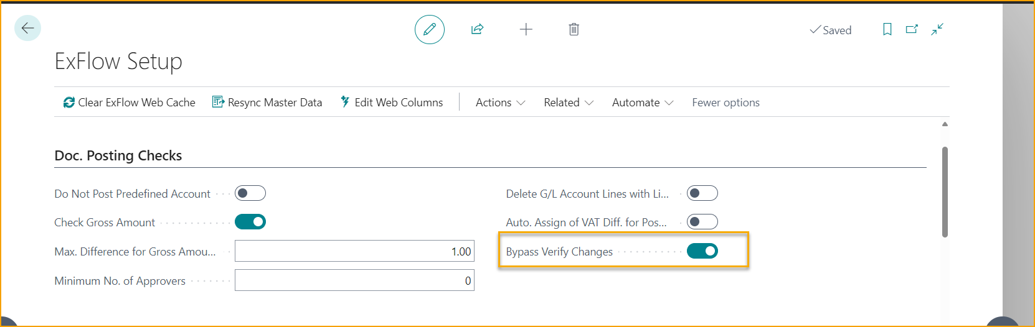The height and width of the screenshot is (327, 1035).
Task: Delete record with trash icon
Action: 574,29
